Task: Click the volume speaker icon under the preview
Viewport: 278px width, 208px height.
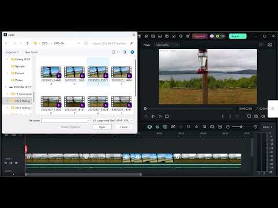Action: (x=263, y=116)
